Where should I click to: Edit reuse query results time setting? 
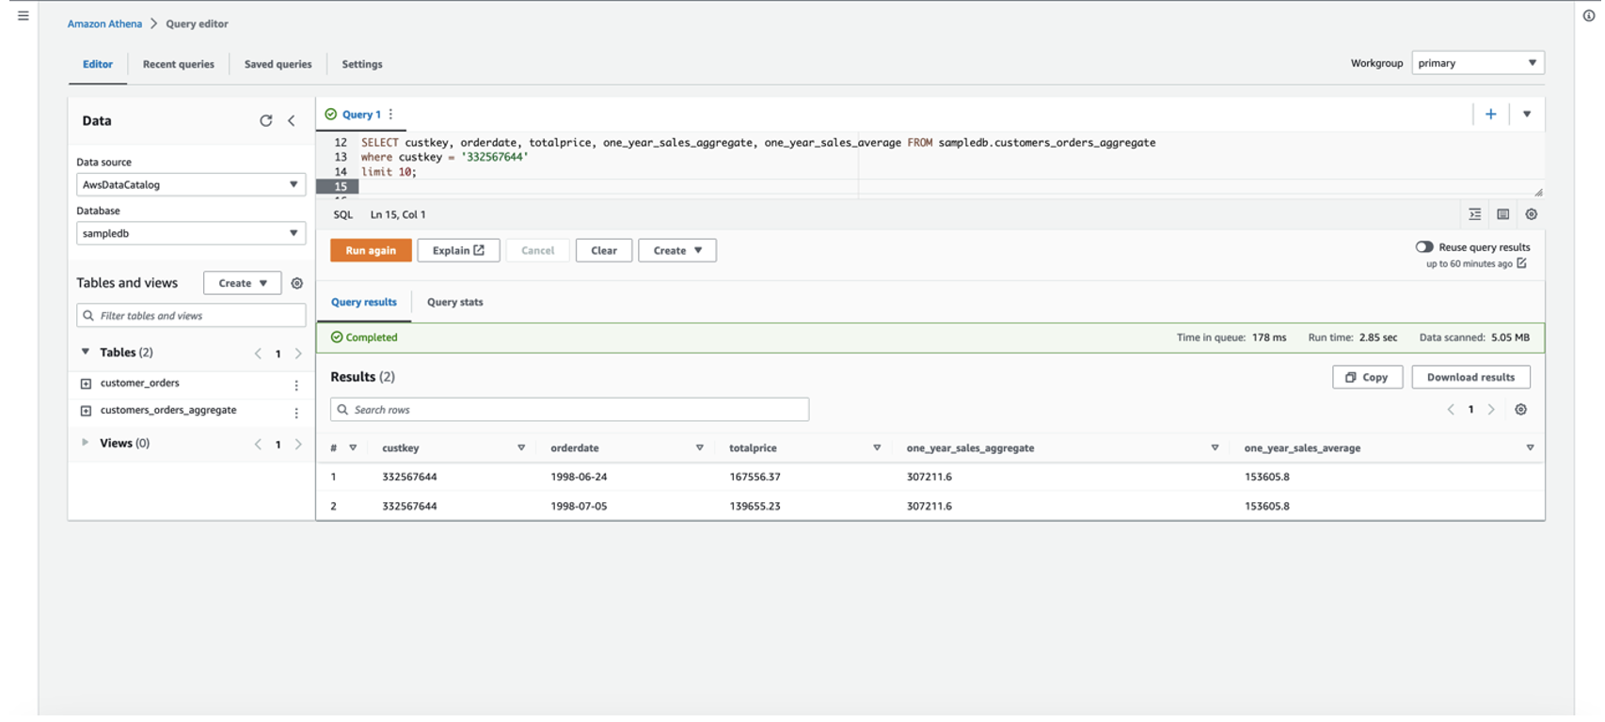point(1522,263)
